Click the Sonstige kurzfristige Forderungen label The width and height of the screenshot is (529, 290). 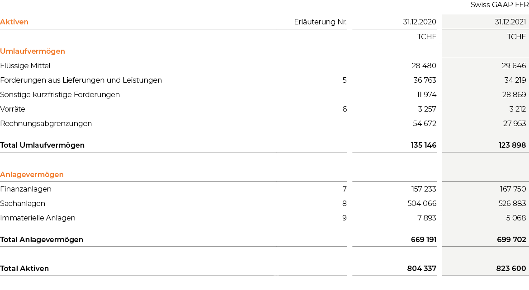click(60, 95)
